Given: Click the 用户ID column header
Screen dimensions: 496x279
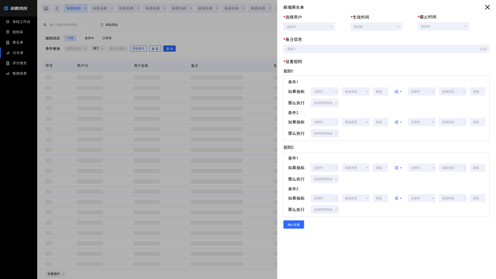Looking at the screenshot, I should tap(83, 66).
